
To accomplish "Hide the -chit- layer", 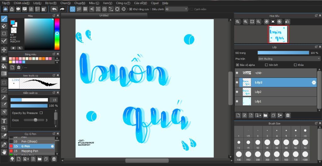I will (237, 73).
